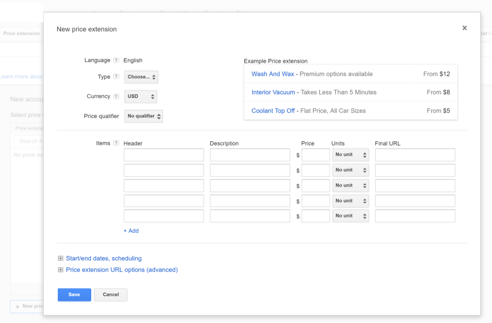Click the Save button
The height and width of the screenshot is (323, 492).
pyautogui.click(x=74, y=295)
